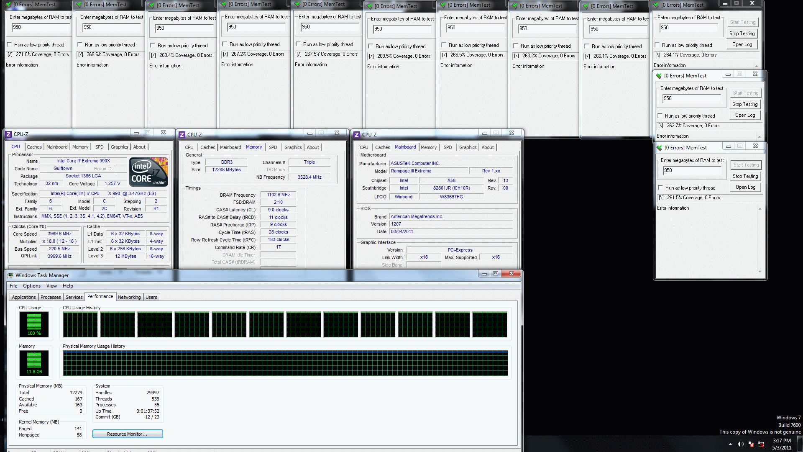The width and height of the screenshot is (803, 452).
Task: Click the MemTest title icon in the 266.5% Coverage window
Action: click(443, 5)
